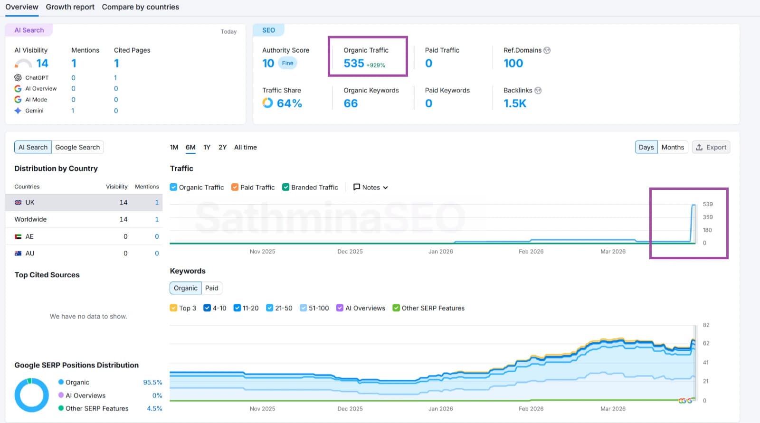The image size is (760, 423).
Task: Click the Traffic Share donut icon
Action: coord(268,103)
